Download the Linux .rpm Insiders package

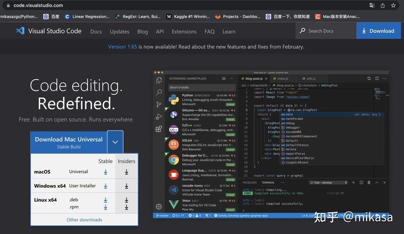click(x=127, y=207)
